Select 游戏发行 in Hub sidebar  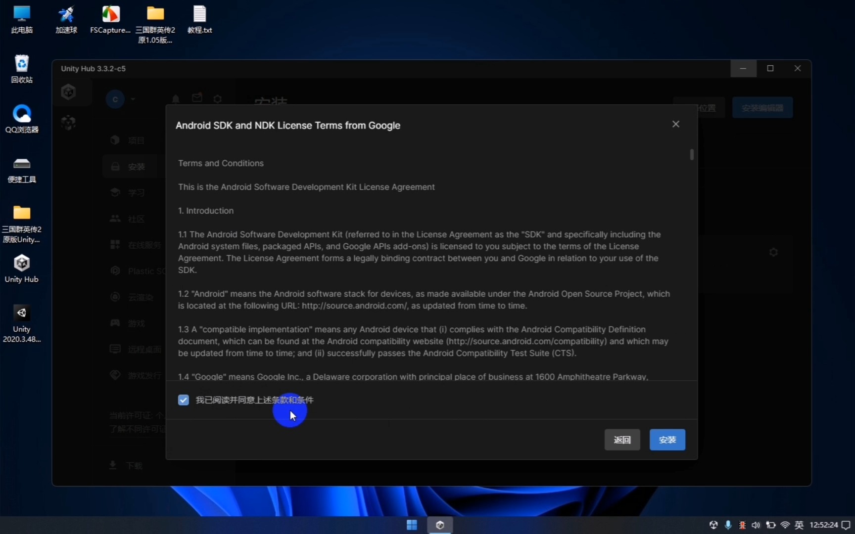[x=135, y=376]
